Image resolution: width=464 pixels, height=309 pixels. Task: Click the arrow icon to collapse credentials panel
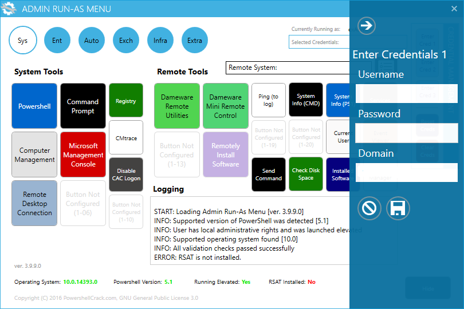pyautogui.click(x=367, y=25)
